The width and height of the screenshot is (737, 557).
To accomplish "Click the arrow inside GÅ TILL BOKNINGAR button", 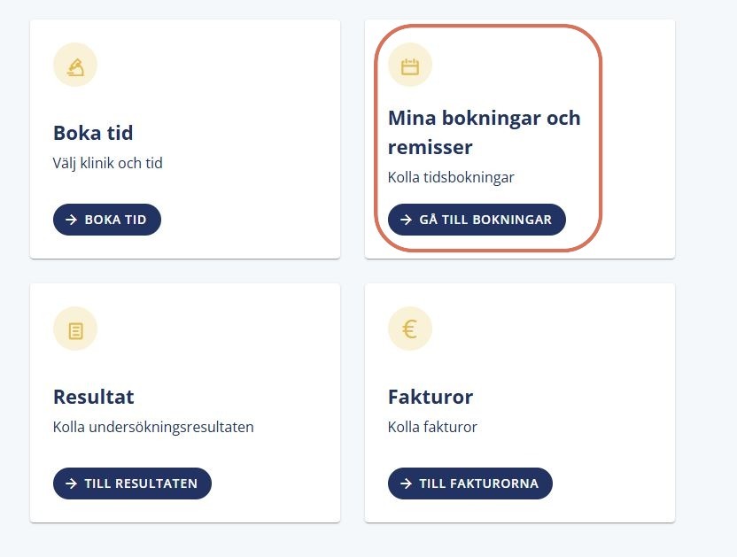I will [406, 220].
